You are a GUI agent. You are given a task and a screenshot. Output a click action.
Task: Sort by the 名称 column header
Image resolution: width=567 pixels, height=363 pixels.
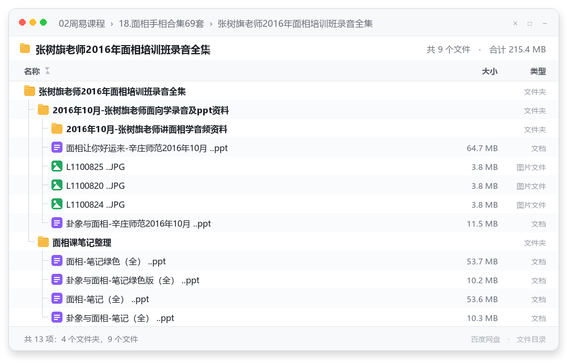(32, 71)
